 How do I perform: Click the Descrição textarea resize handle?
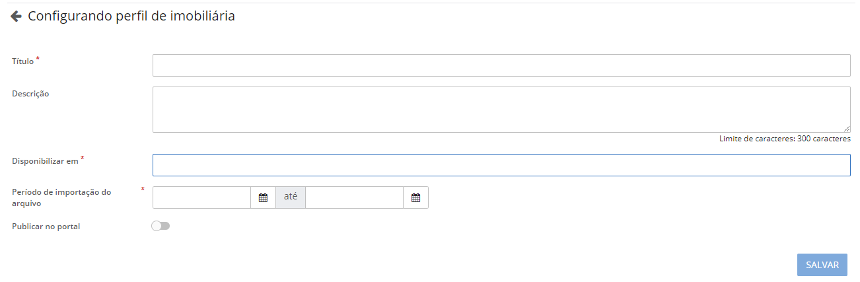(847, 129)
